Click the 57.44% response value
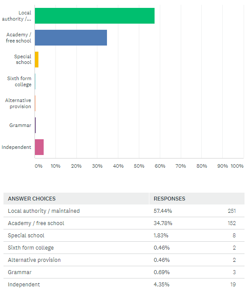 (x=163, y=211)
